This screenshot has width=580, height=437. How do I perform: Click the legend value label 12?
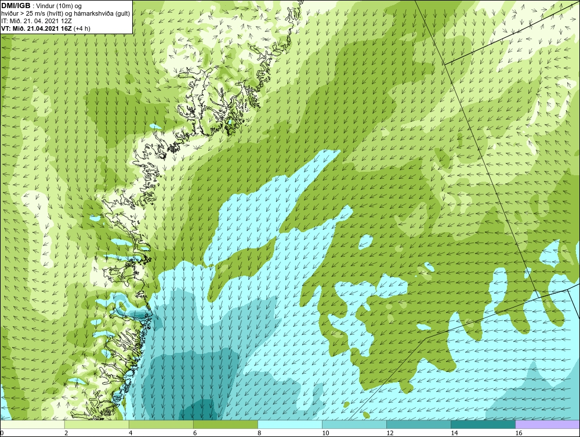[390, 434]
